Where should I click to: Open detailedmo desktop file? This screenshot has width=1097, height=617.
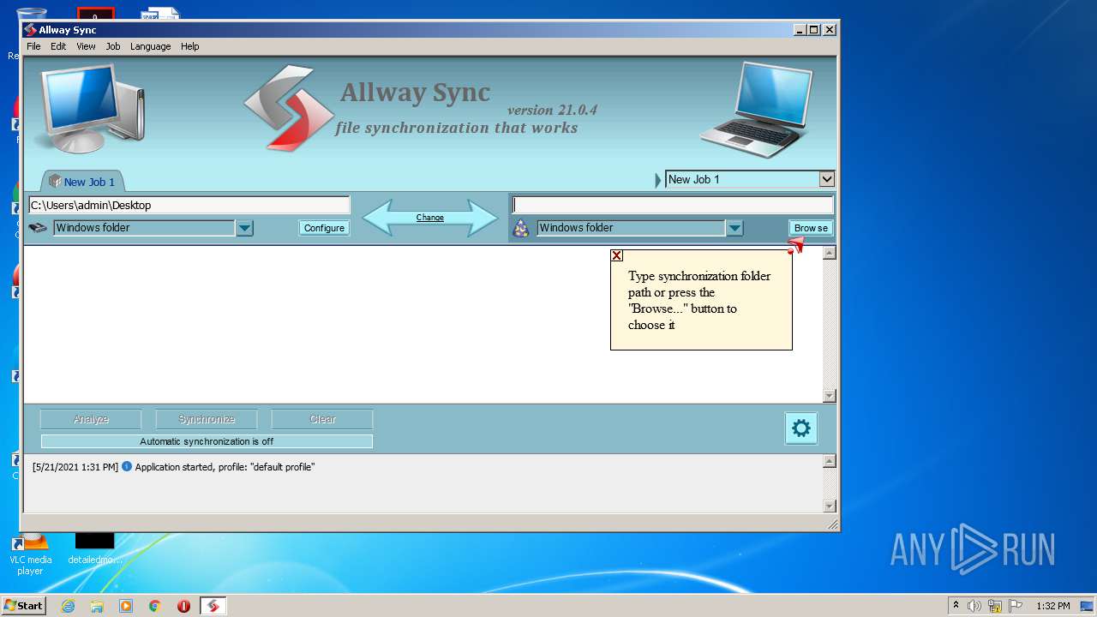point(94,548)
